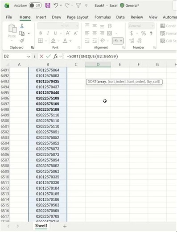Cancel formula entry with X
The image size is (177, 232).
pos(41,56)
